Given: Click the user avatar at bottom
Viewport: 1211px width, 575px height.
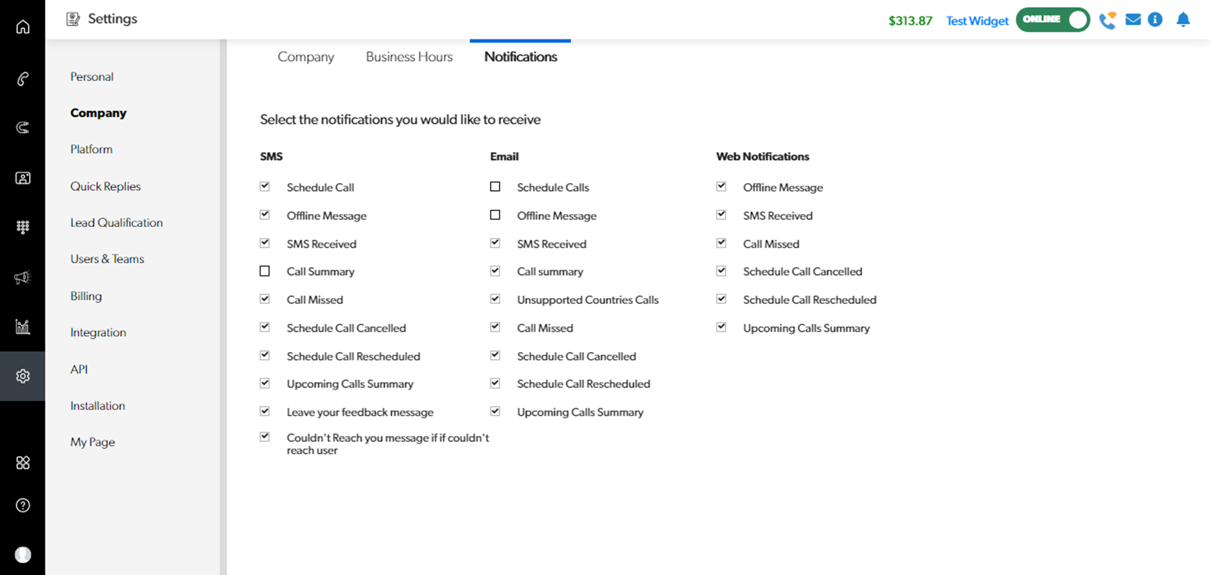Looking at the screenshot, I should [22, 554].
